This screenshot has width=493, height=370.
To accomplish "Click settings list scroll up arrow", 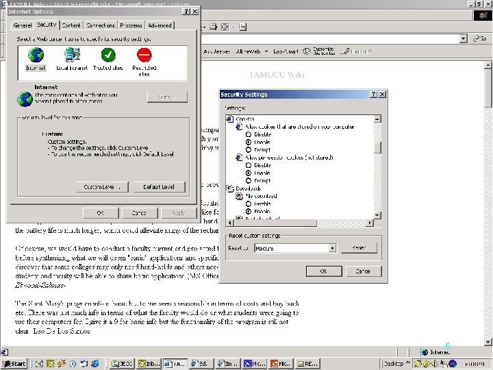I will pos(377,119).
